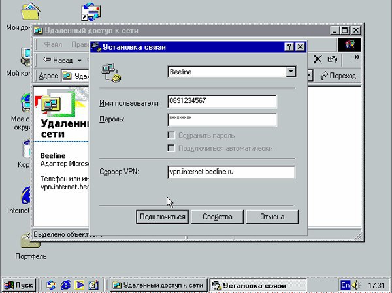Image resolution: width=392 pixels, height=293 pixels.
Task: Maximize the Удаленный доступ к сети window
Action: (x=344, y=30)
